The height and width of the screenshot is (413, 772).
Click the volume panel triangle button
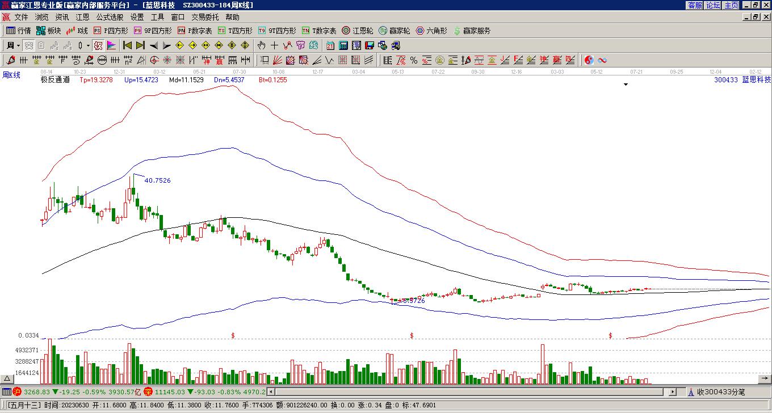click(x=7, y=379)
